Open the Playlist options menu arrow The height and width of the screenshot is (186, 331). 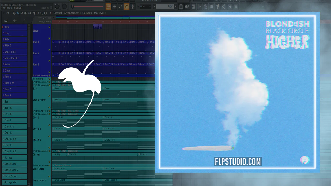pyautogui.click(x=4, y=13)
